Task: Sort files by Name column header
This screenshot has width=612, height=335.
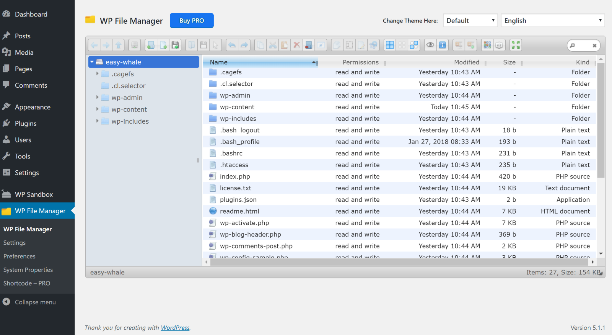Action: 260,62
